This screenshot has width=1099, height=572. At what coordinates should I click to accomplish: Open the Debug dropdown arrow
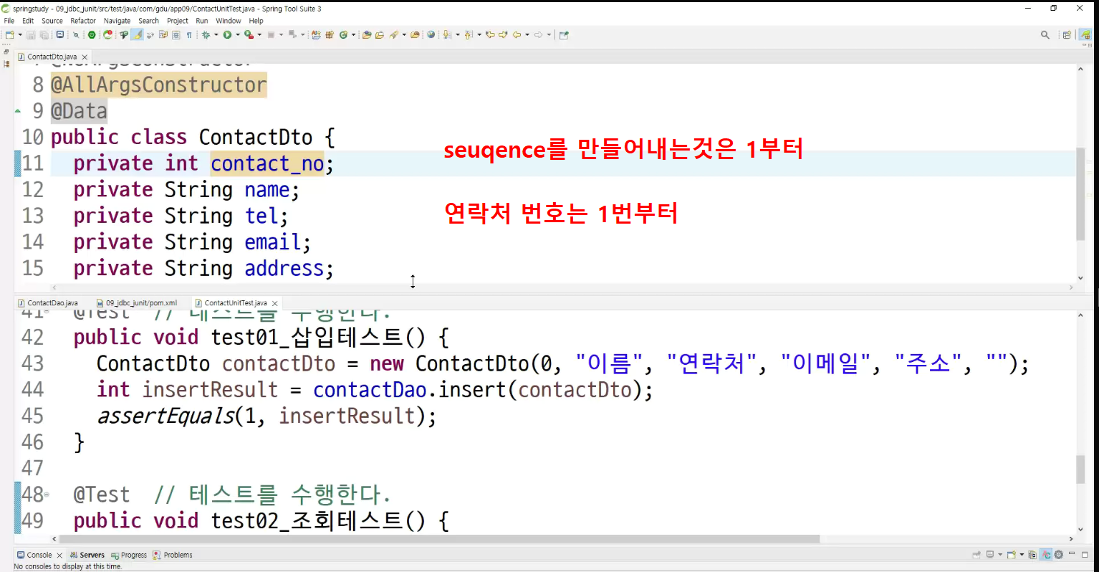(216, 34)
